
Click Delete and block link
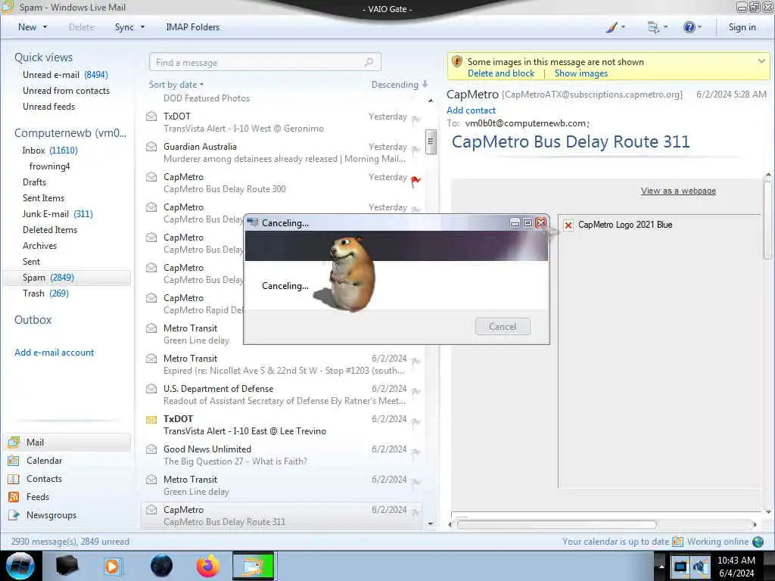tap(501, 73)
